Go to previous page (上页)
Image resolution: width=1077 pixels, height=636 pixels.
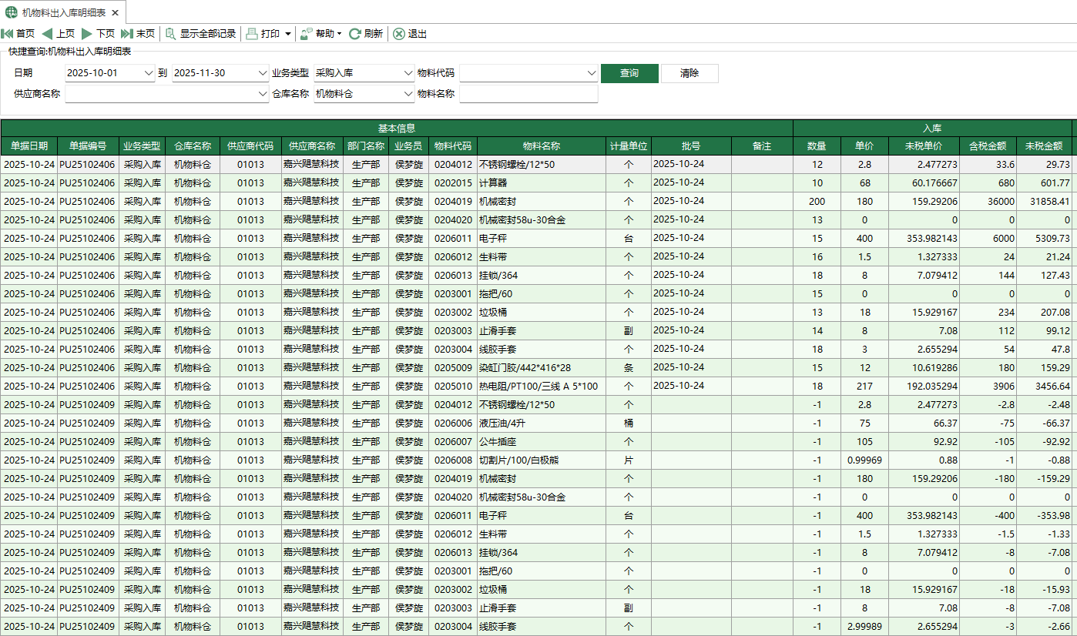(x=58, y=34)
